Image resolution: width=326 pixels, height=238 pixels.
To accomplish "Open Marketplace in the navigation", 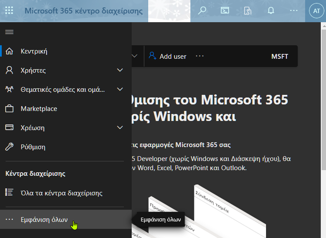I will [x=66, y=109].
